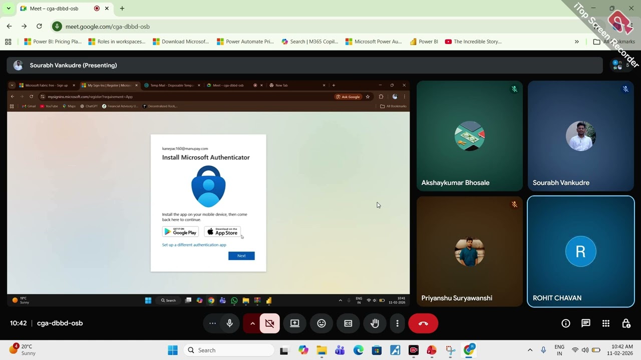Open PowerPoint from the taskbar
Screen dimensions: 641x360
(432, 350)
